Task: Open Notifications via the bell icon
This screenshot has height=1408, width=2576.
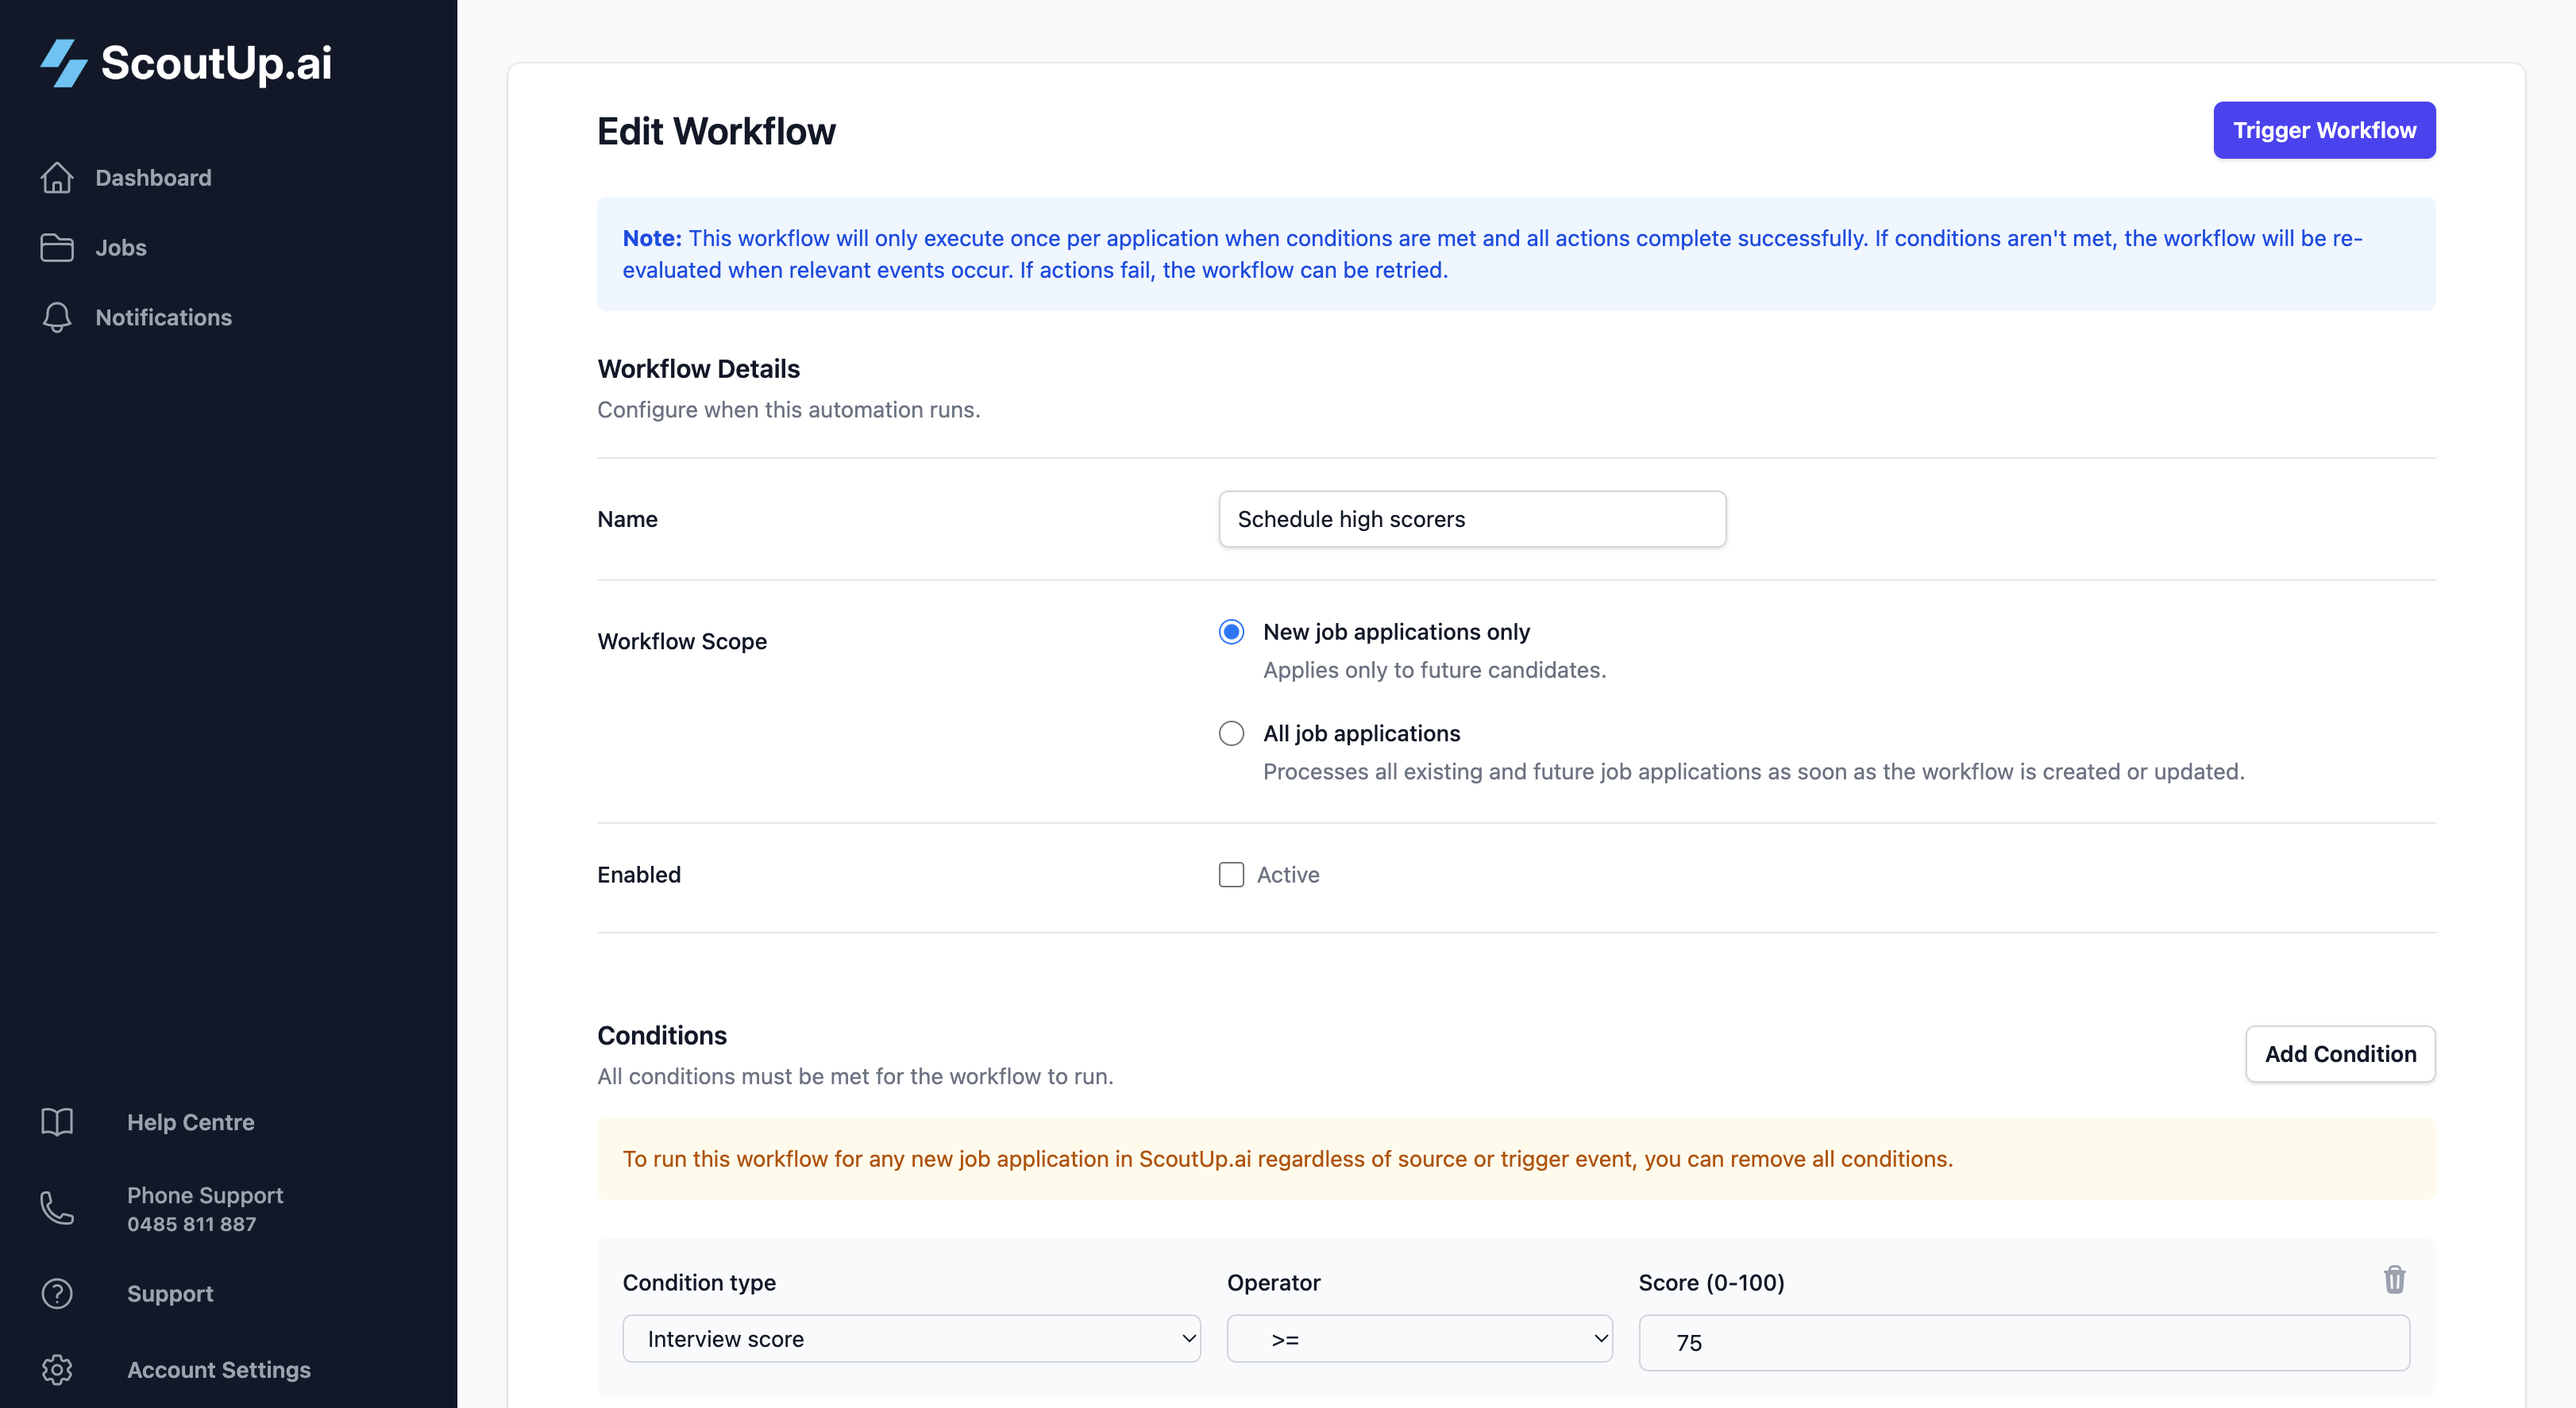Action: point(57,317)
